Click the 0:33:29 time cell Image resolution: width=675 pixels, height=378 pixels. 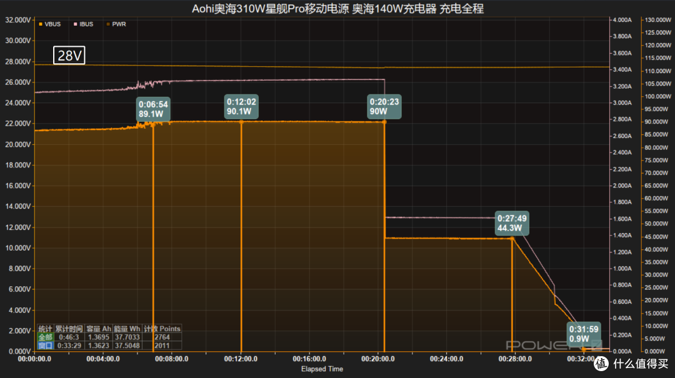coord(69,346)
